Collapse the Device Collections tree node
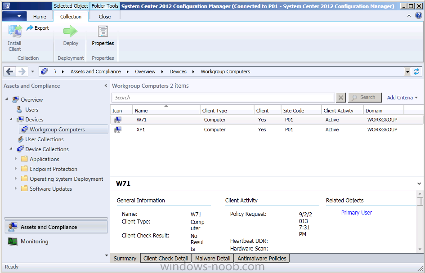This screenshot has width=425, height=273. point(11,148)
